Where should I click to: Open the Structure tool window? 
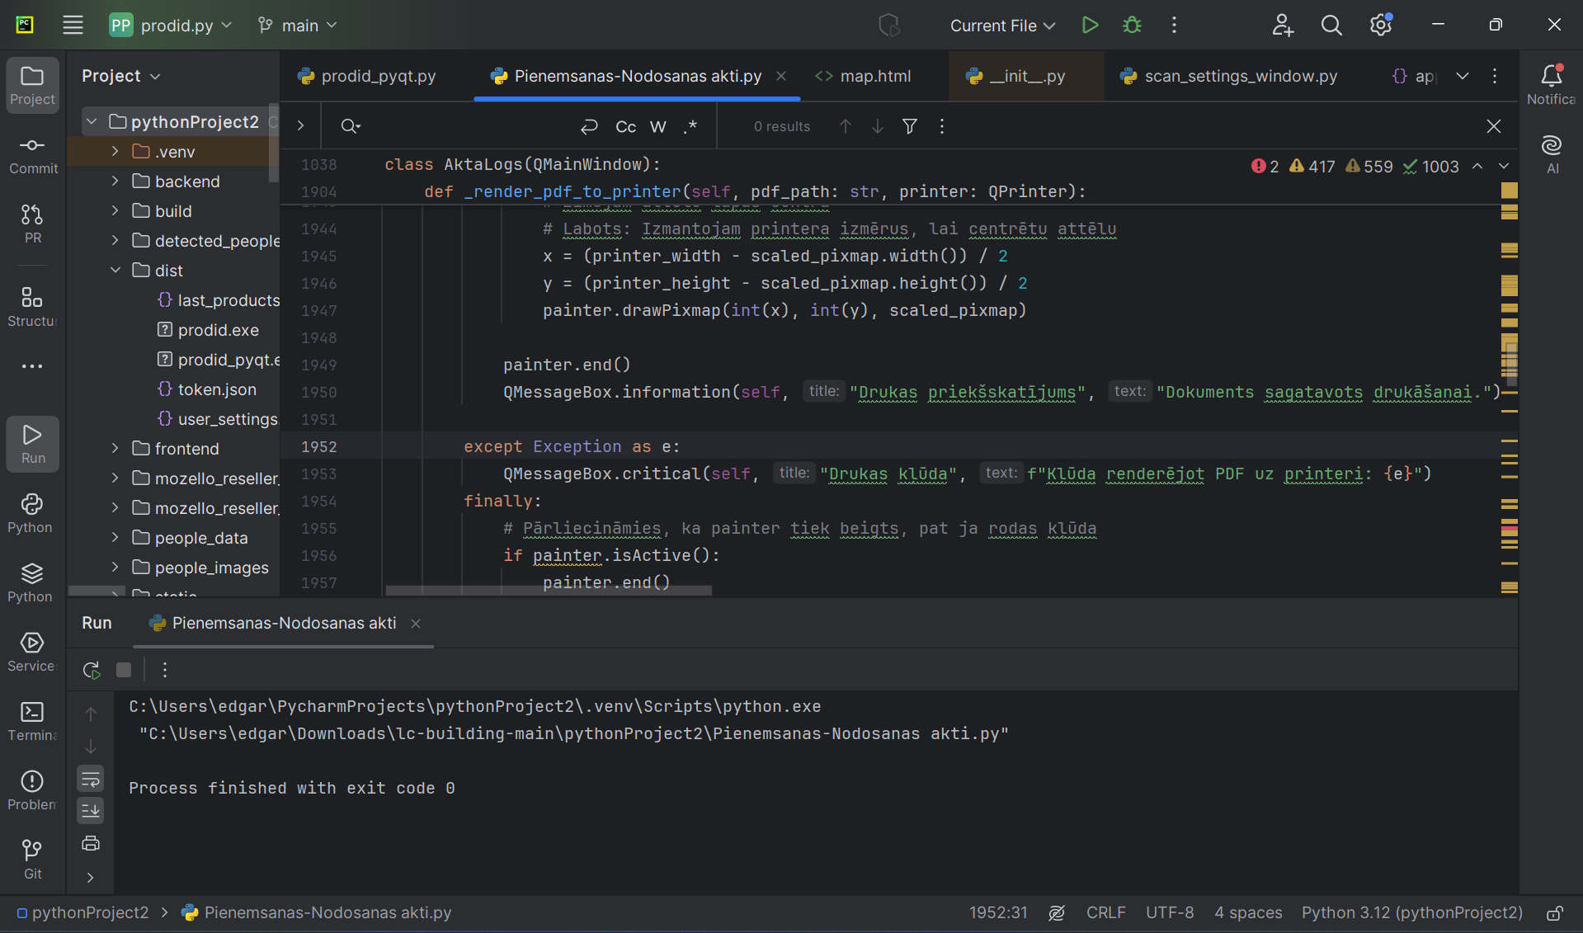click(x=32, y=306)
